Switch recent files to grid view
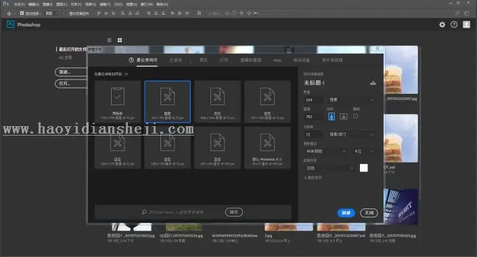Image resolution: width=477 pixels, height=257 pixels. click(120, 40)
